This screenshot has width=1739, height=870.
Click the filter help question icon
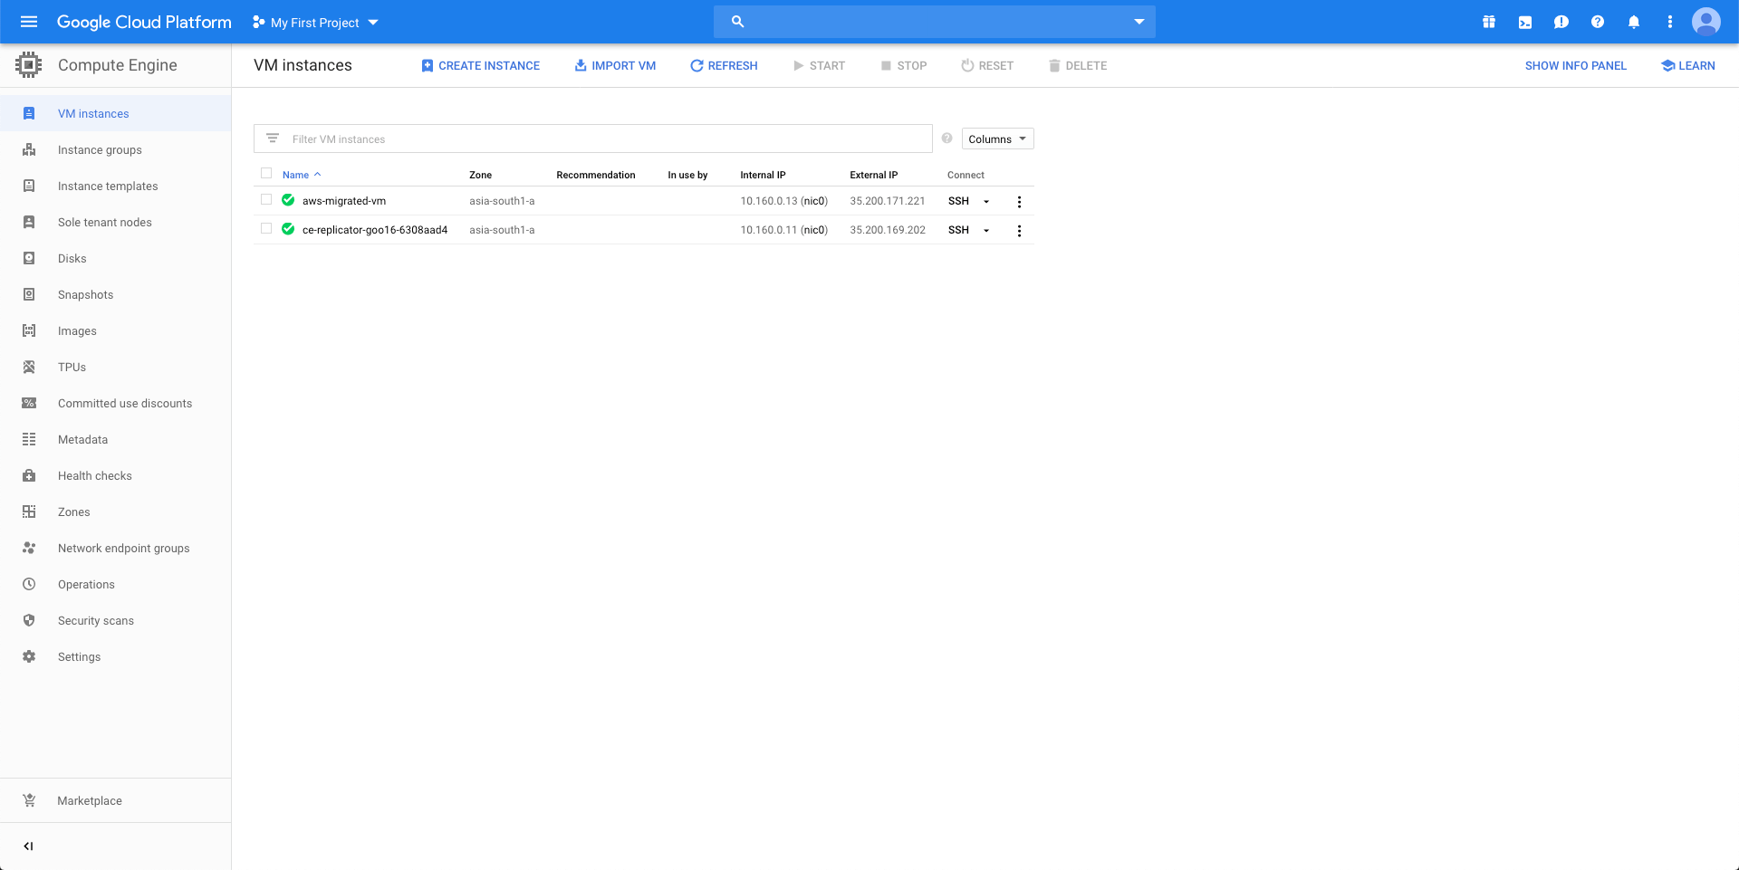click(x=946, y=139)
